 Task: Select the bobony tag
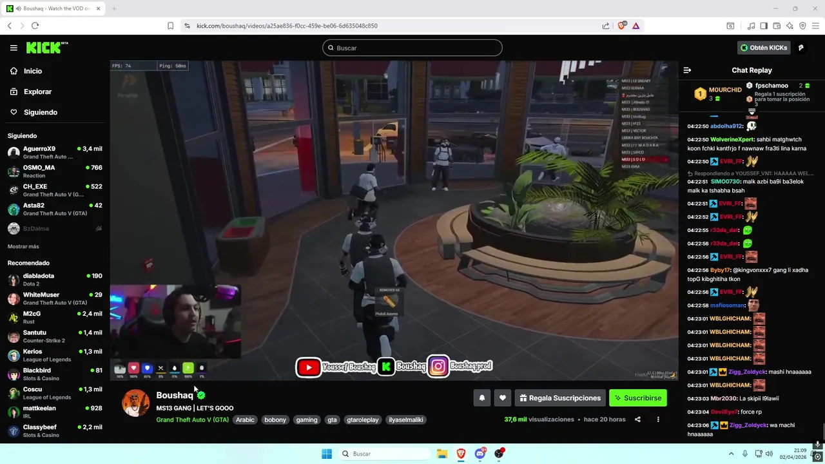pyautogui.click(x=275, y=420)
